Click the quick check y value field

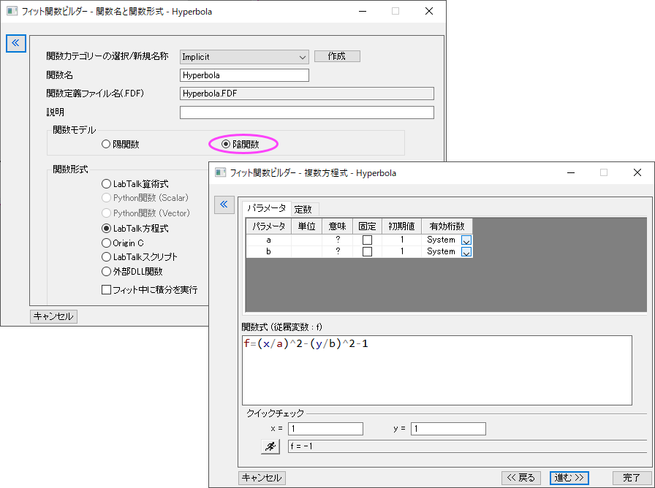point(448,429)
